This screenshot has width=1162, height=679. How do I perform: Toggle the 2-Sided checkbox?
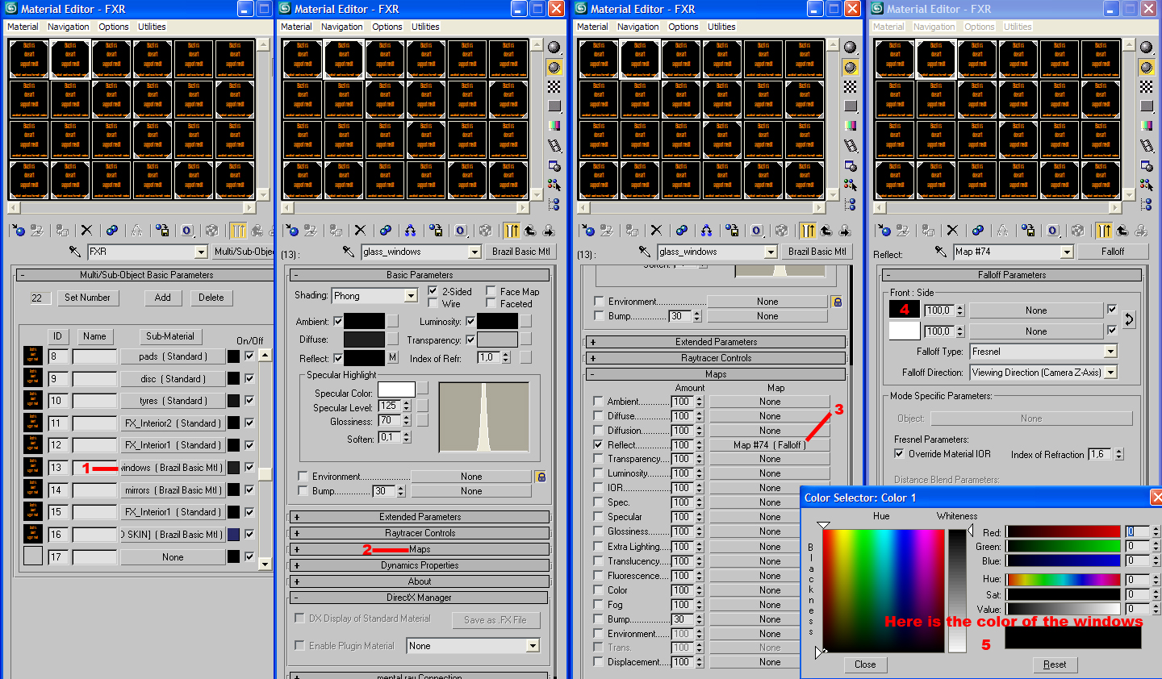pyautogui.click(x=433, y=291)
